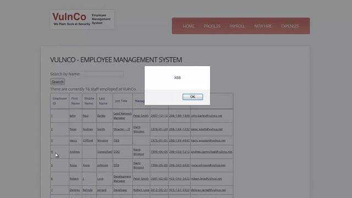
Task: Open the PAYROLL menu item
Action: pyautogui.click(x=237, y=26)
